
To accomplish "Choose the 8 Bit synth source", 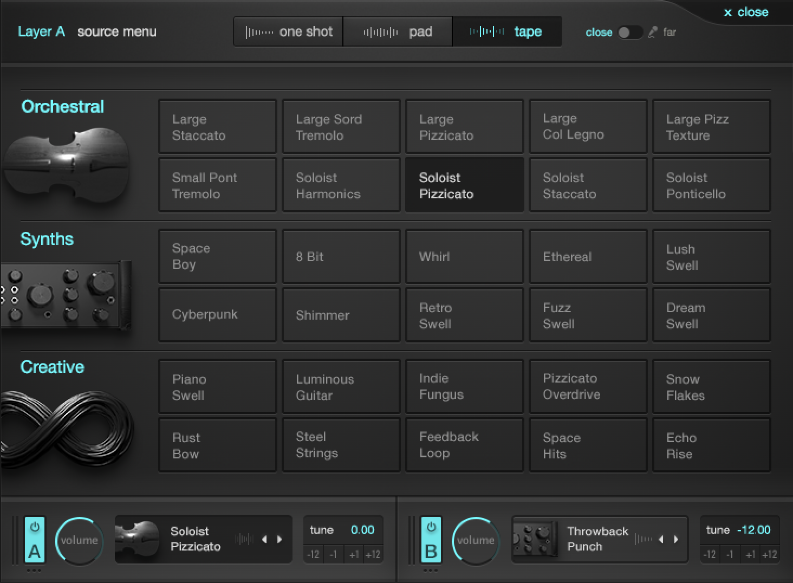I will coord(341,256).
